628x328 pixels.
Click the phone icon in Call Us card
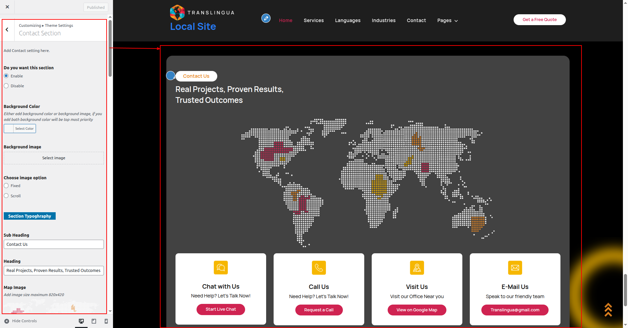click(x=319, y=268)
